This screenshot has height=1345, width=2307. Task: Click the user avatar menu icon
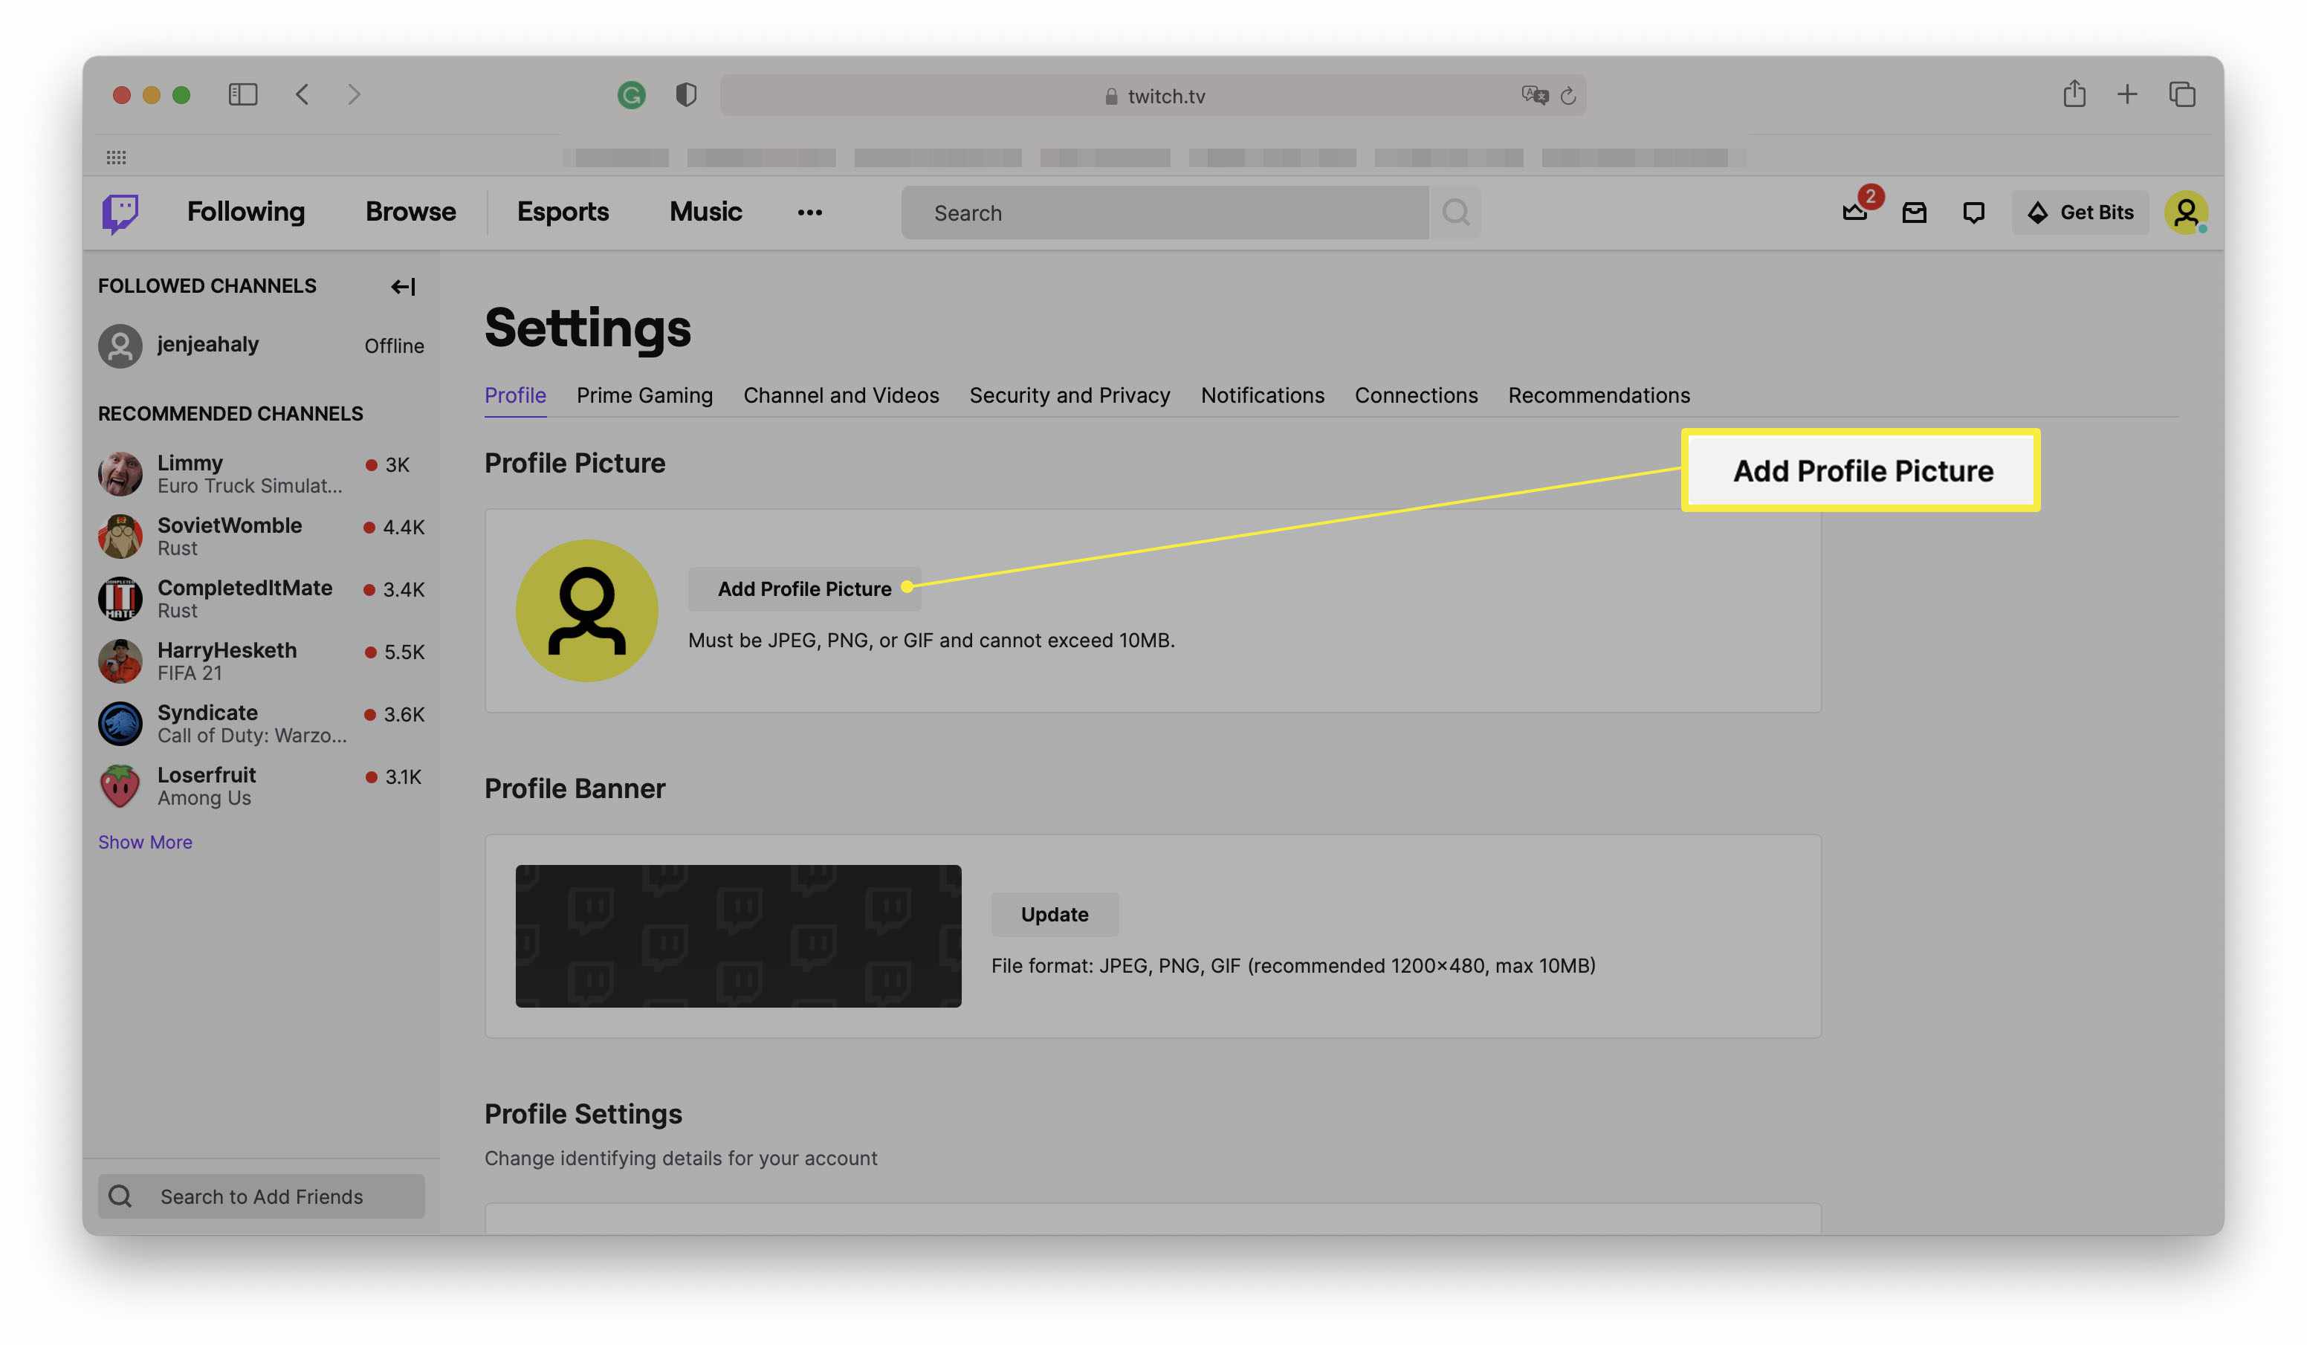pyautogui.click(x=2185, y=213)
